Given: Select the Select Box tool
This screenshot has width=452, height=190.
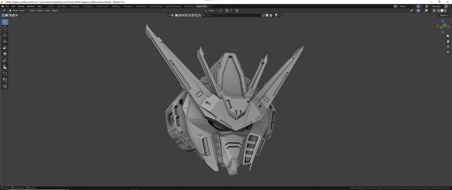Looking at the screenshot, I should coord(5,22).
